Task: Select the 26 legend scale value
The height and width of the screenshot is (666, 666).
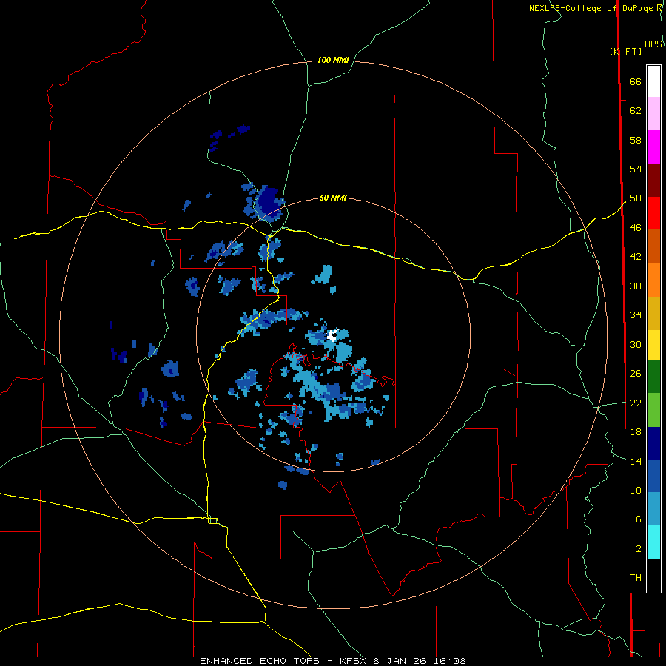Action: 636,374
